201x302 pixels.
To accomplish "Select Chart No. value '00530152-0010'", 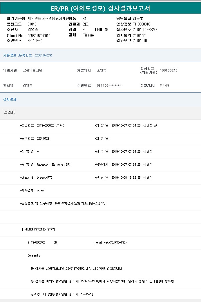I will [39, 36].
